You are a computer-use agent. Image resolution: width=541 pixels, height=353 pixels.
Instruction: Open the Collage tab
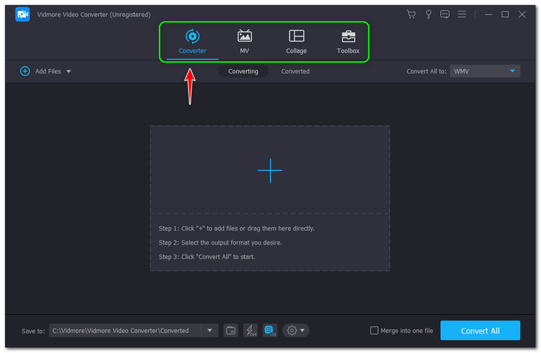pyautogui.click(x=296, y=42)
